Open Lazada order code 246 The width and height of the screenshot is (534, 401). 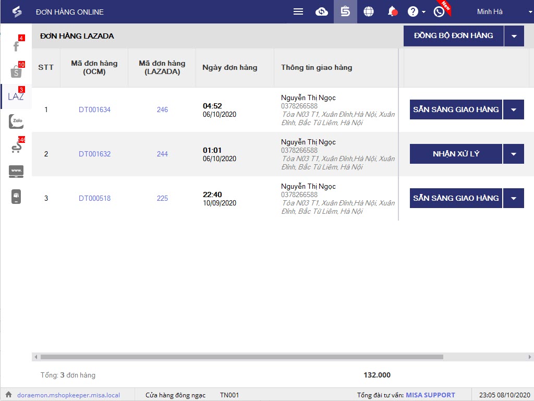(x=162, y=110)
